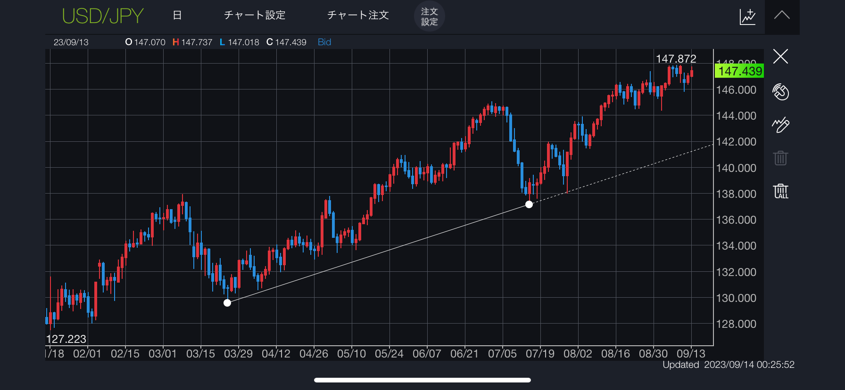
Task: Change the 日 daily timeframe selector
Action: (x=177, y=16)
